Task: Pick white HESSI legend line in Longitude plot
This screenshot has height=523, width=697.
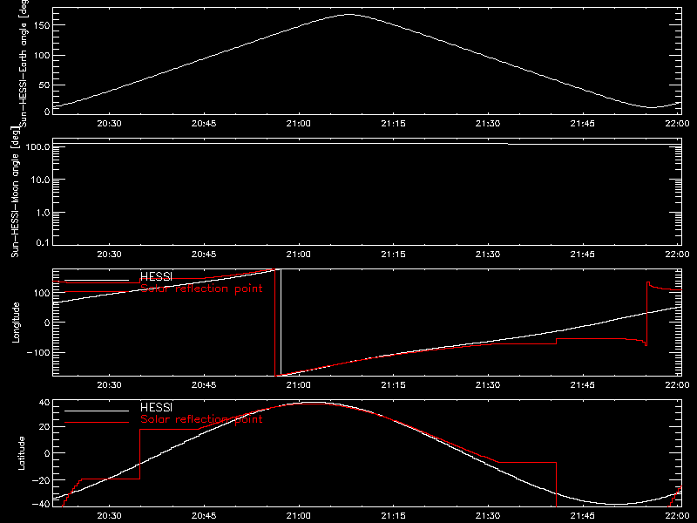Action: [97, 281]
